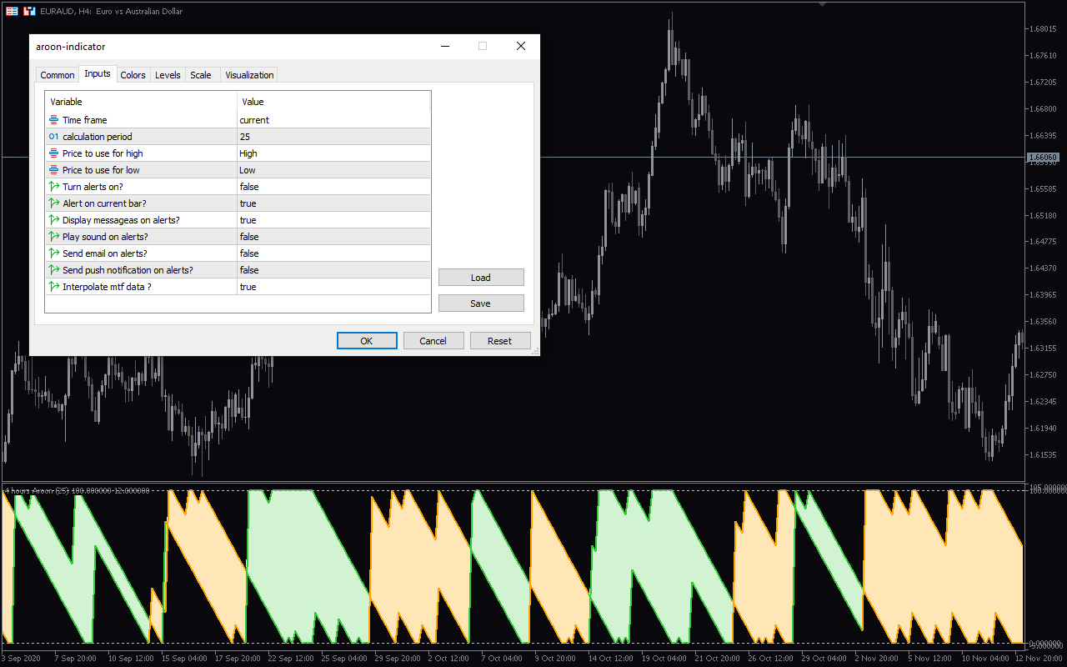Image resolution: width=1067 pixels, height=667 pixels.
Task: Open the Levels tab
Action: point(168,75)
